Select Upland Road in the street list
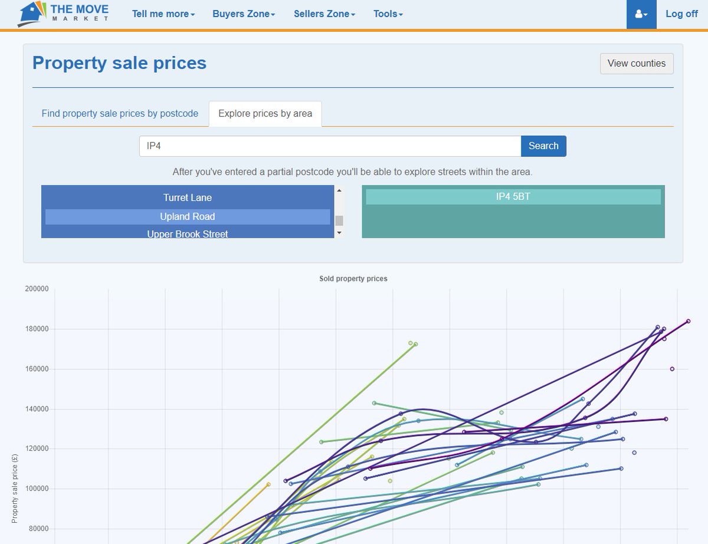The image size is (708, 544). (x=187, y=217)
